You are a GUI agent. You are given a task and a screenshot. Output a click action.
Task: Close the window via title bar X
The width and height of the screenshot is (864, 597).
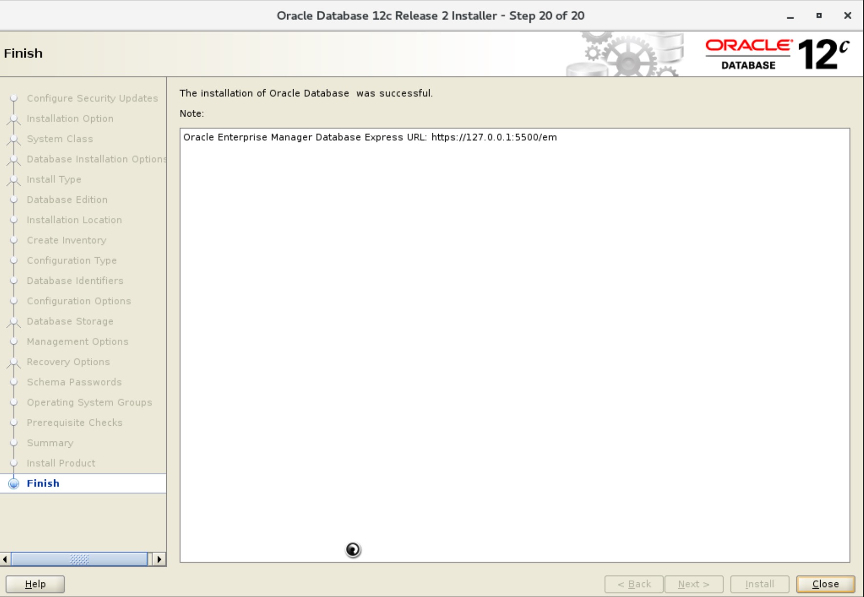[848, 16]
